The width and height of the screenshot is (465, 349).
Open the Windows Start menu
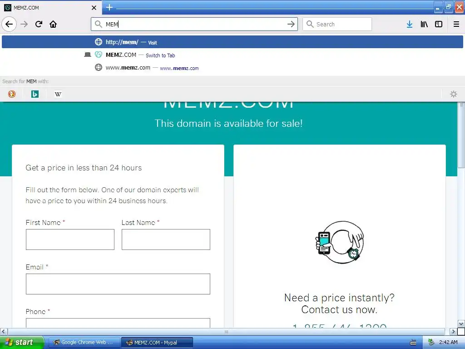tap(22, 342)
